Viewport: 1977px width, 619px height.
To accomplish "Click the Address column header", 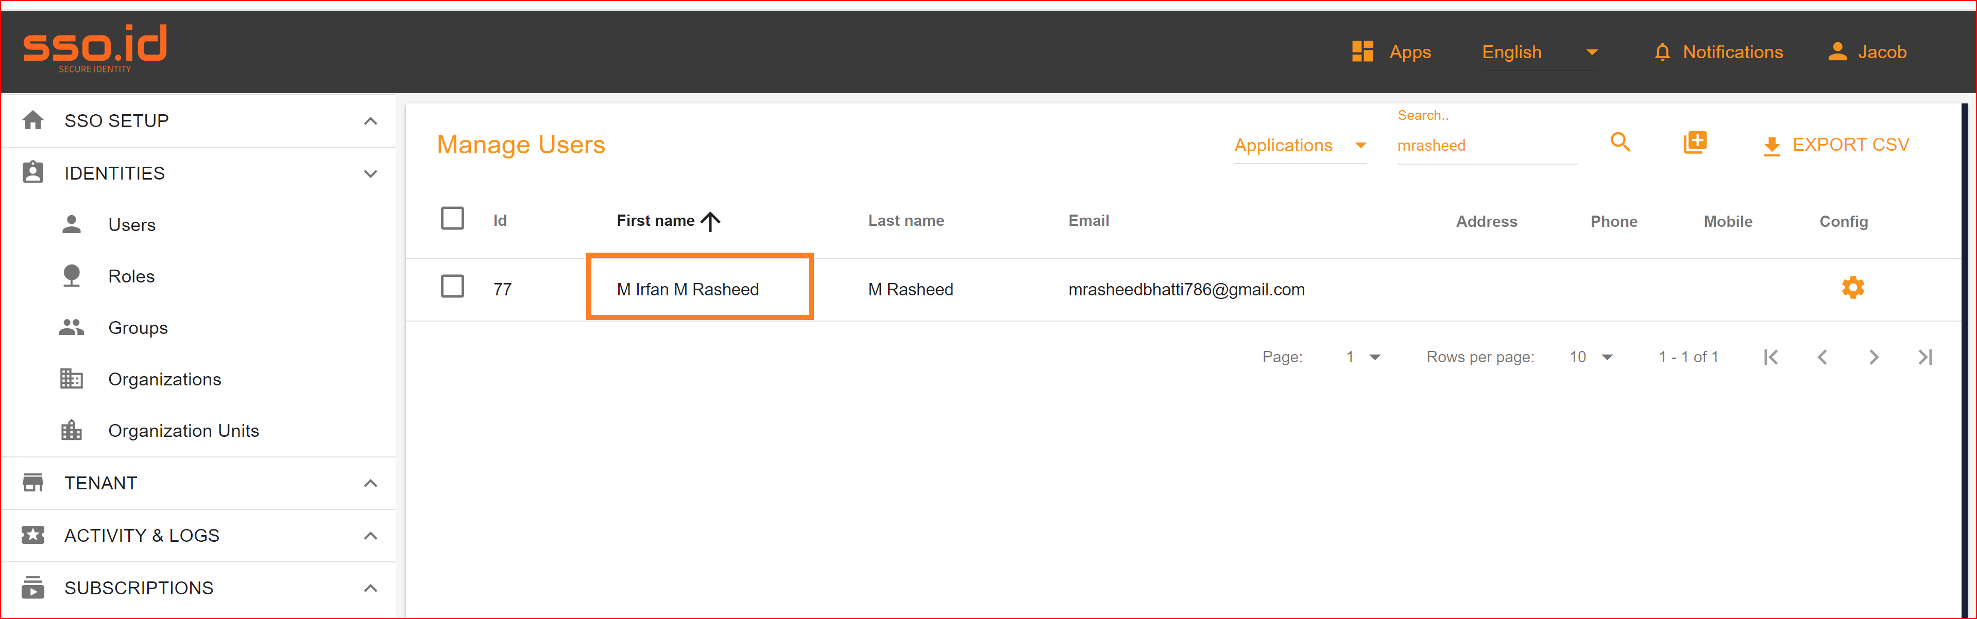I will tap(1487, 222).
